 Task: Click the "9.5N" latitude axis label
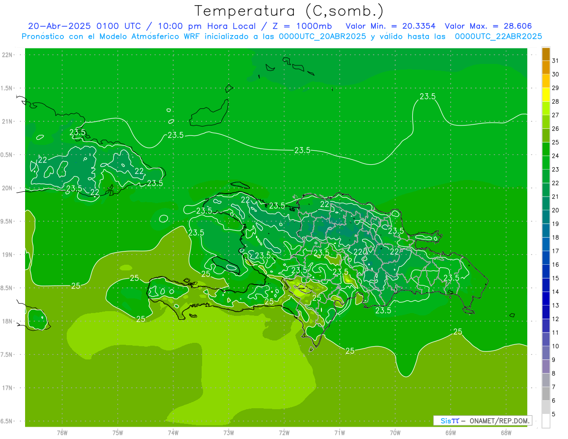point(7,221)
